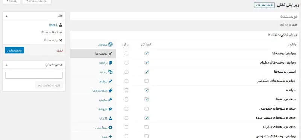The width and height of the screenshot is (301, 140).
Task: Uncheck grant for ویرایش نوشته‌ها
Action: pyautogui.click(x=147, y=53)
